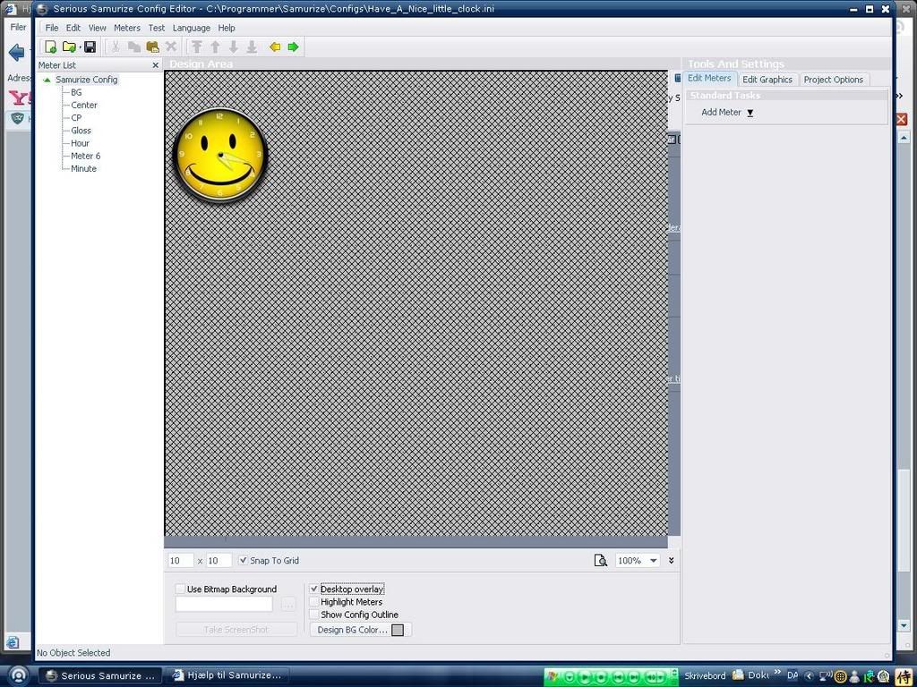917x687 pixels.
Task: Click the media player stop button in taskbar
Action: click(x=601, y=677)
